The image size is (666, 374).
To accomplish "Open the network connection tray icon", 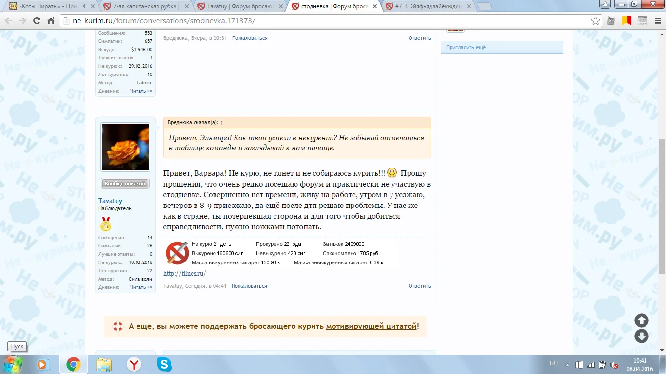I will 591,364.
